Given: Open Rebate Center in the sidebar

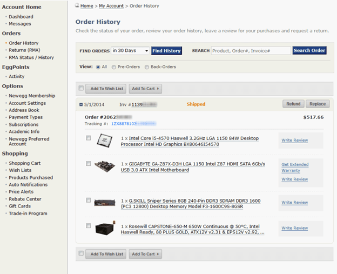Looking at the screenshot, I should 25,199.
